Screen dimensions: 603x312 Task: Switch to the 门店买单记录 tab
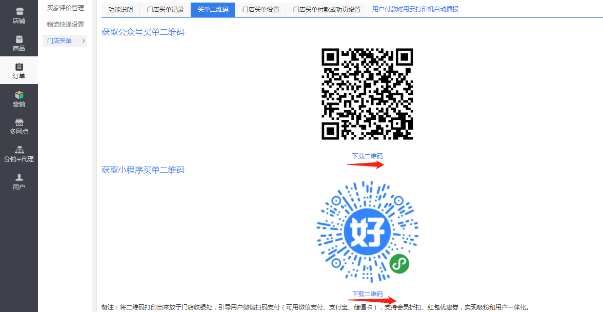coord(165,10)
